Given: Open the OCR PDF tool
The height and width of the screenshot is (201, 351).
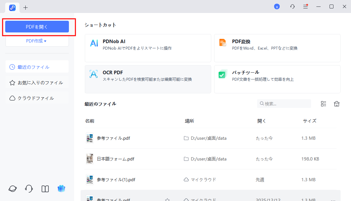Looking at the screenshot, I should [x=148, y=79].
